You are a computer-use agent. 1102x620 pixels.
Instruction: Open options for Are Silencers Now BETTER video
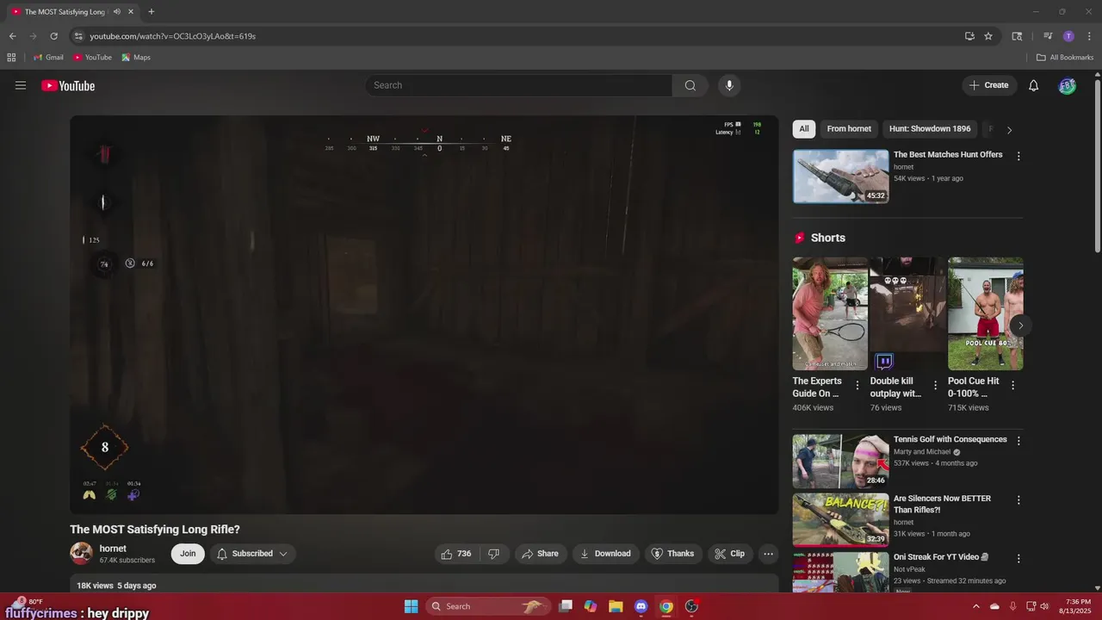(1018, 500)
